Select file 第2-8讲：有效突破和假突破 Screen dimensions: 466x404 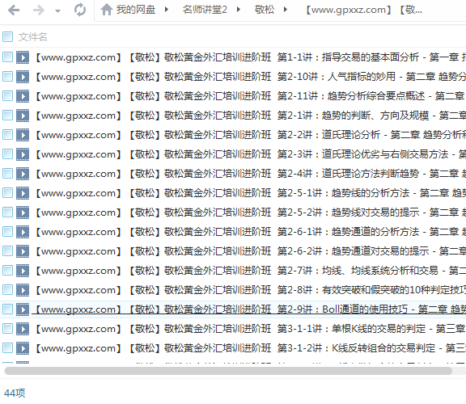pos(250,290)
